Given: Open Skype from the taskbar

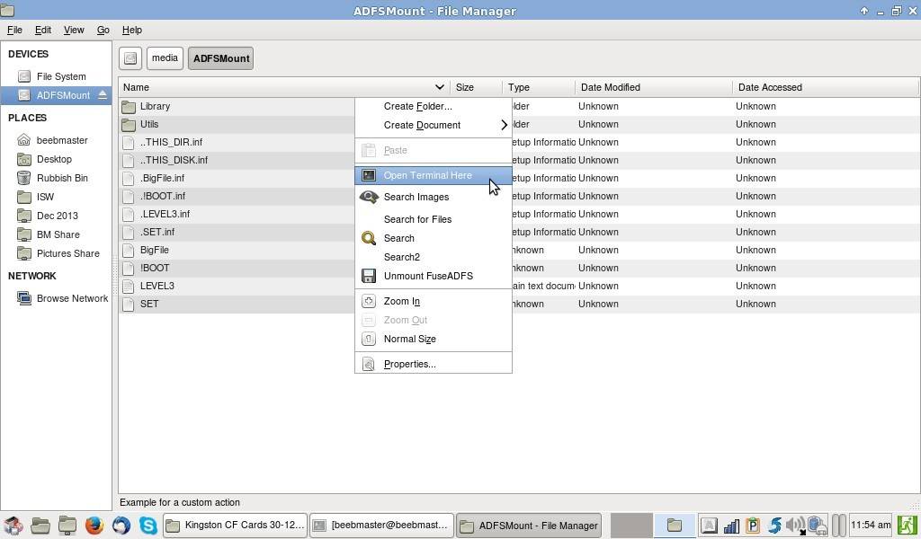Looking at the screenshot, I should coord(148,525).
